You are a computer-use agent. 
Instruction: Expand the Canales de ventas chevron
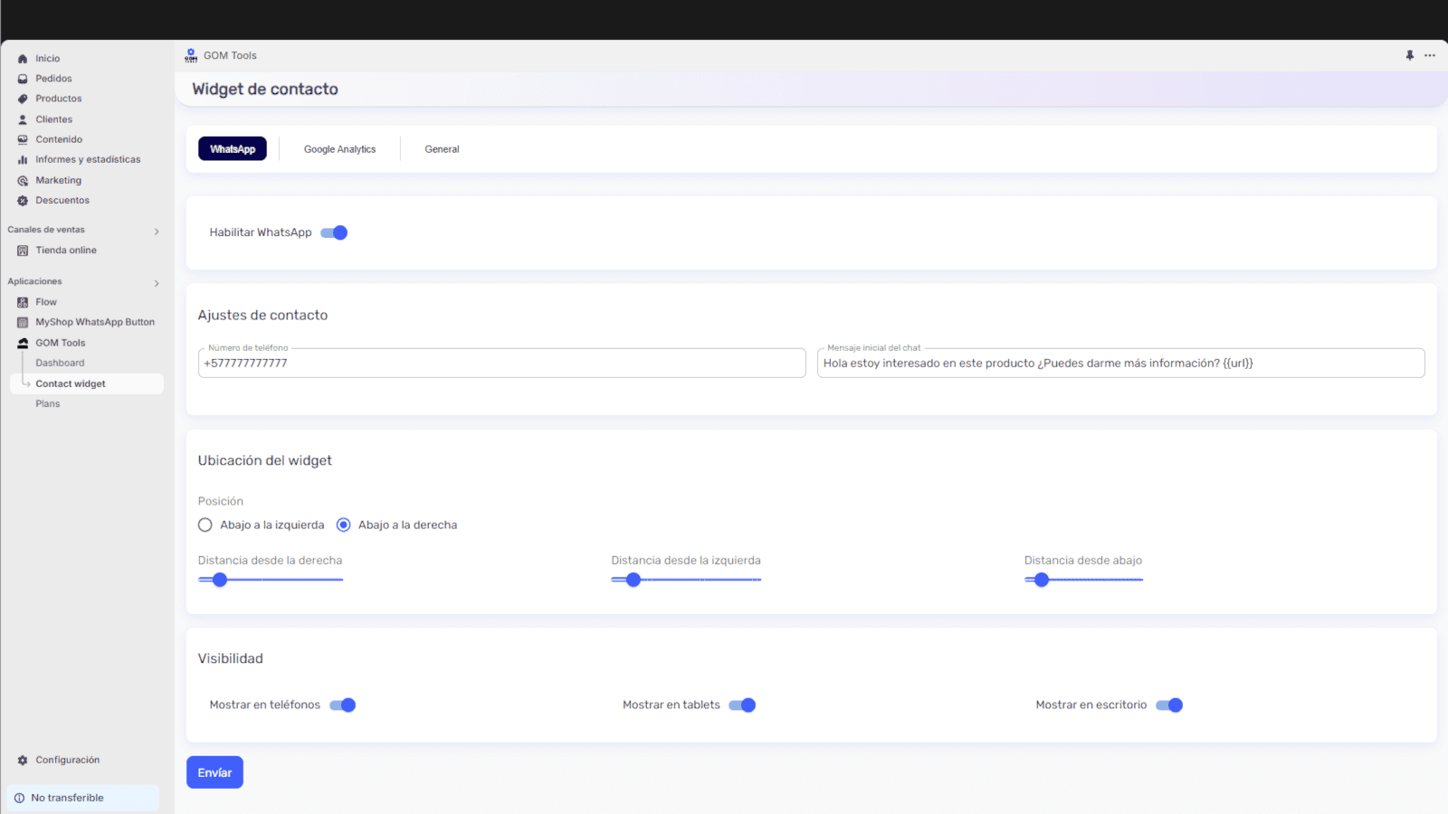tap(157, 232)
